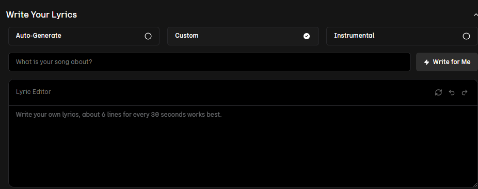Click the regenerate lyrics circular-arrows icon
This screenshot has width=478, height=189.
tap(438, 92)
